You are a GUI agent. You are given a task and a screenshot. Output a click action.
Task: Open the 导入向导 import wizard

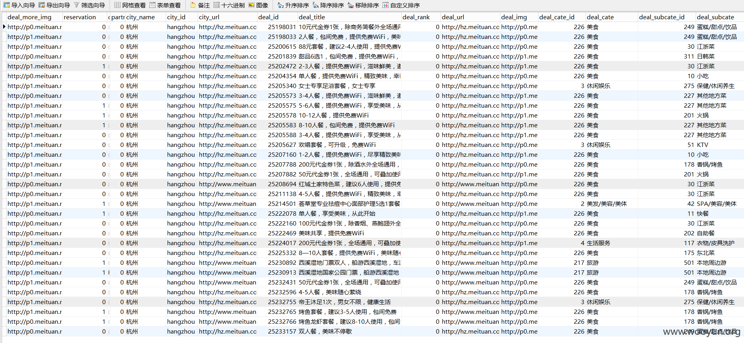point(19,5)
